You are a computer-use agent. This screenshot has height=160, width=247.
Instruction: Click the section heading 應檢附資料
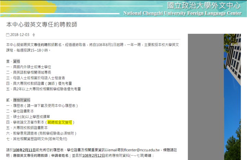pyautogui.click(x=22, y=100)
